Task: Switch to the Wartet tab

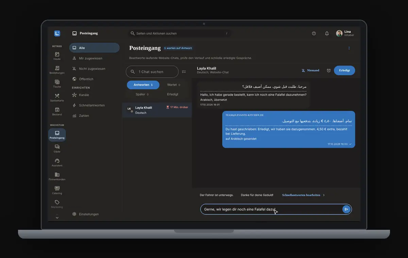Action: 173,85
